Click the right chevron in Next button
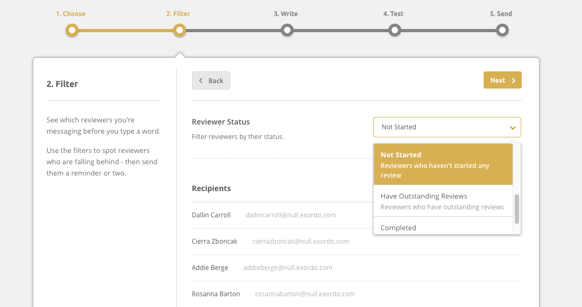 [x=514, y=81]
